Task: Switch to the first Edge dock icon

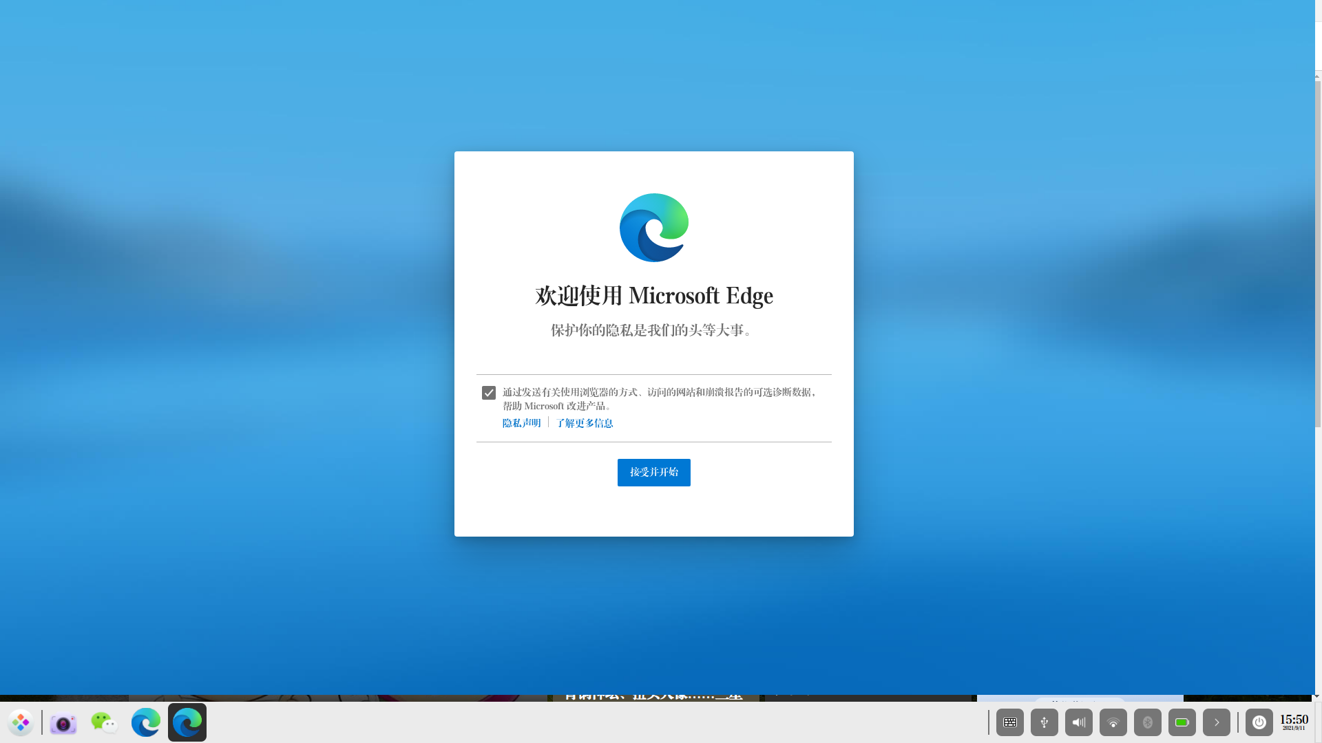Action: coord(146,722)
